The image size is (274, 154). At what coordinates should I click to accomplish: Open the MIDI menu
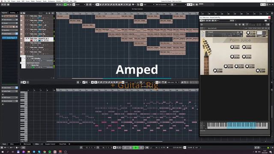(x=23, y=1)
